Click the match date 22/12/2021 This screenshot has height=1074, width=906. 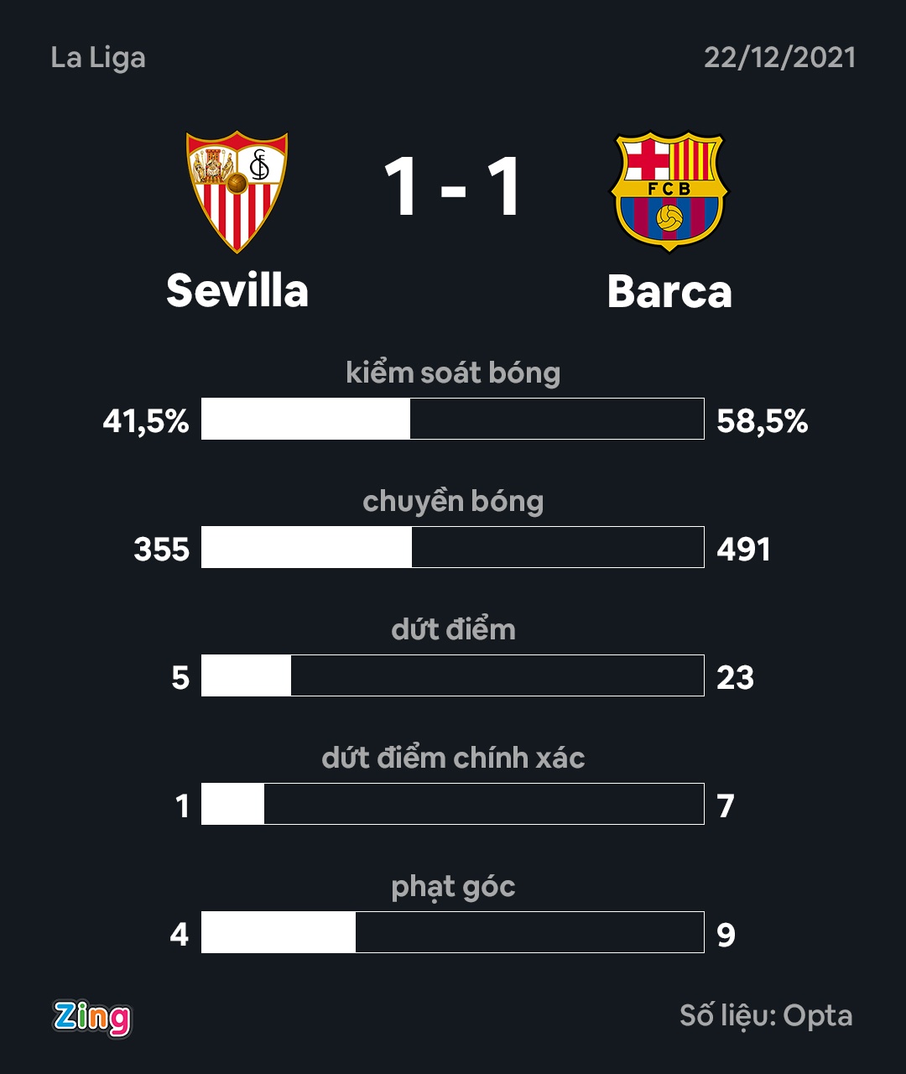(x=779, y=58)
